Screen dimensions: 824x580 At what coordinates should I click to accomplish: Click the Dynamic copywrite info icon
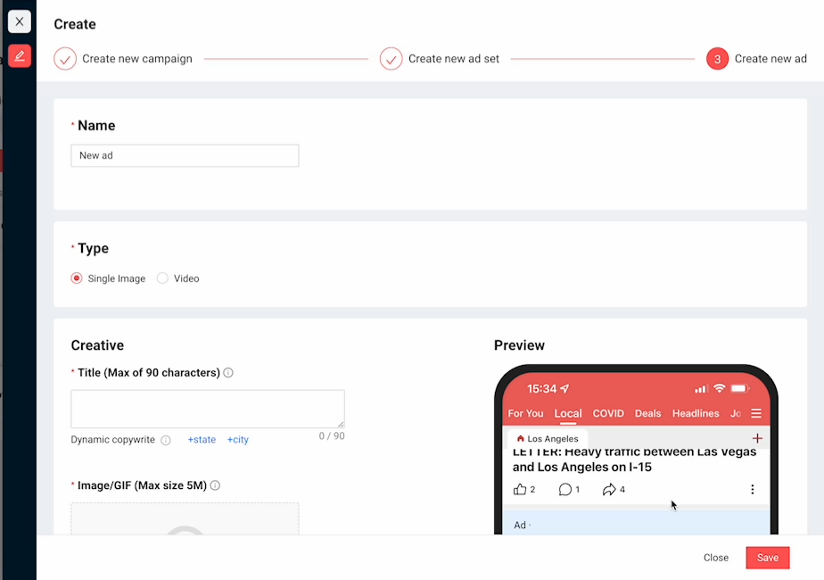point(165,440)
